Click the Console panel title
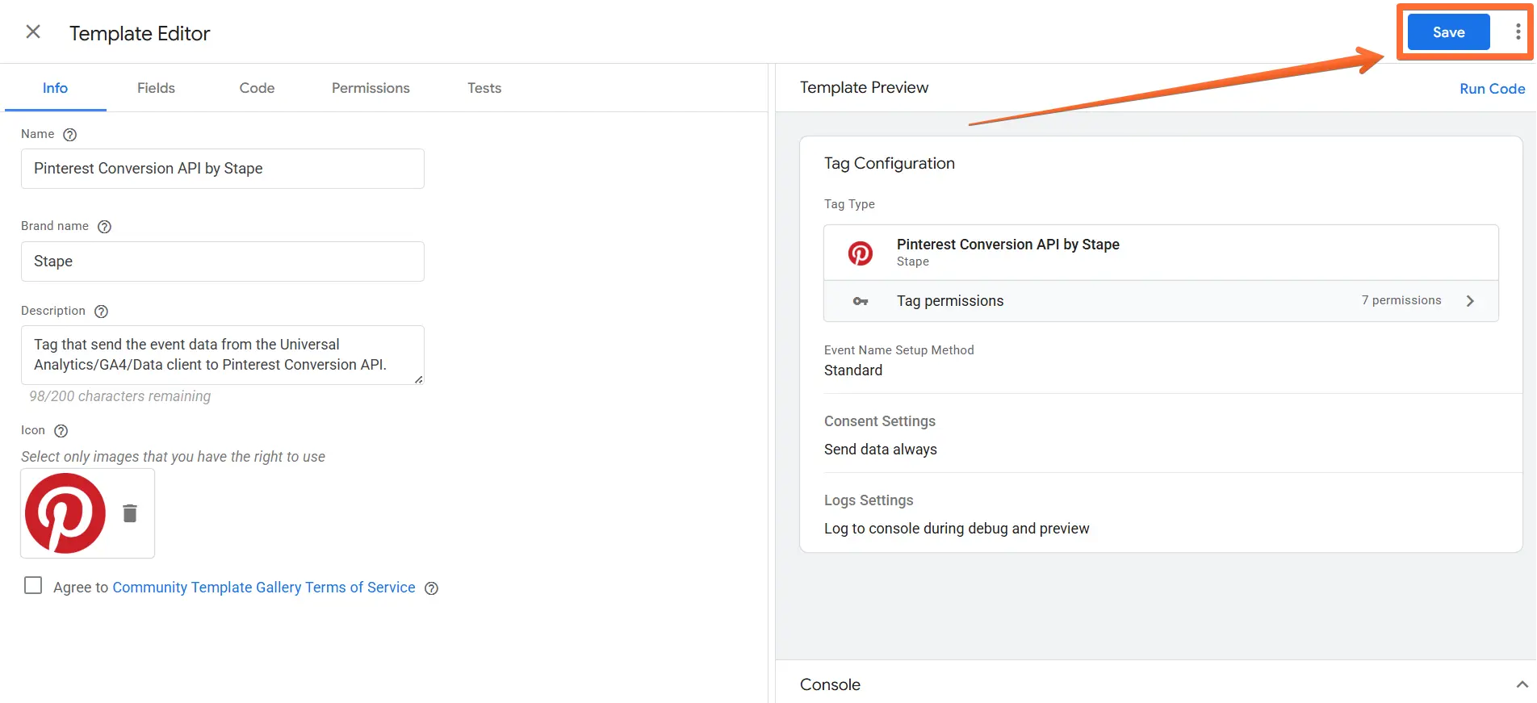This screenshot has width=1537, height=703. pos(830,684)
